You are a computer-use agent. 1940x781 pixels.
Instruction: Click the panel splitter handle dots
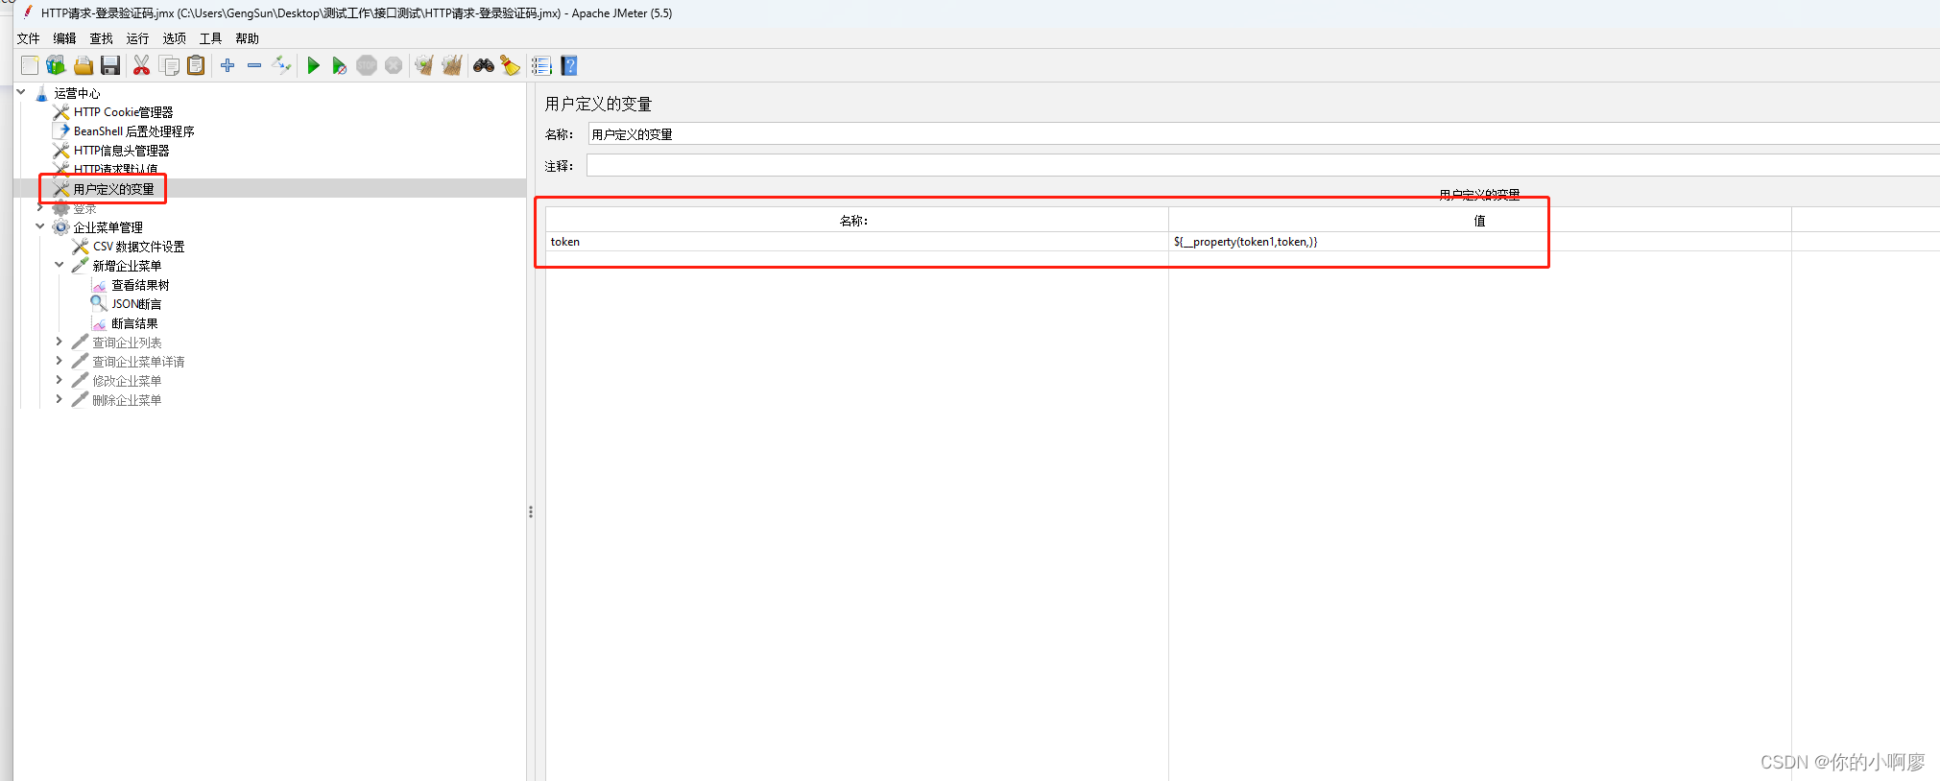tap(530, 512)
